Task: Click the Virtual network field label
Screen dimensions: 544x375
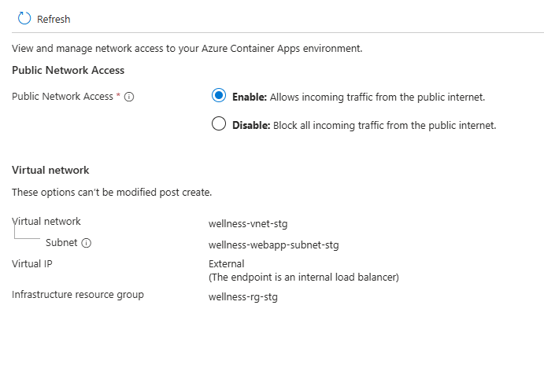Action: 46,222
